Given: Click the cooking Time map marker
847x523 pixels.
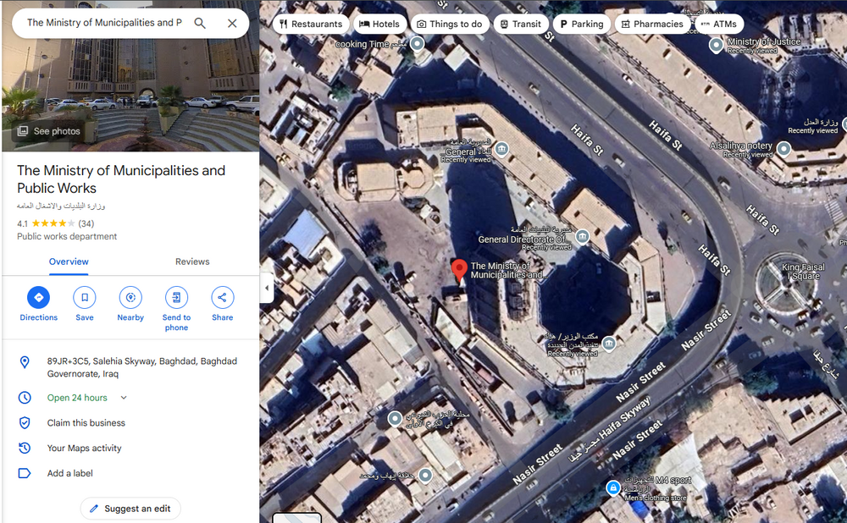Looking at the screenshot, I should coord(417,44).
